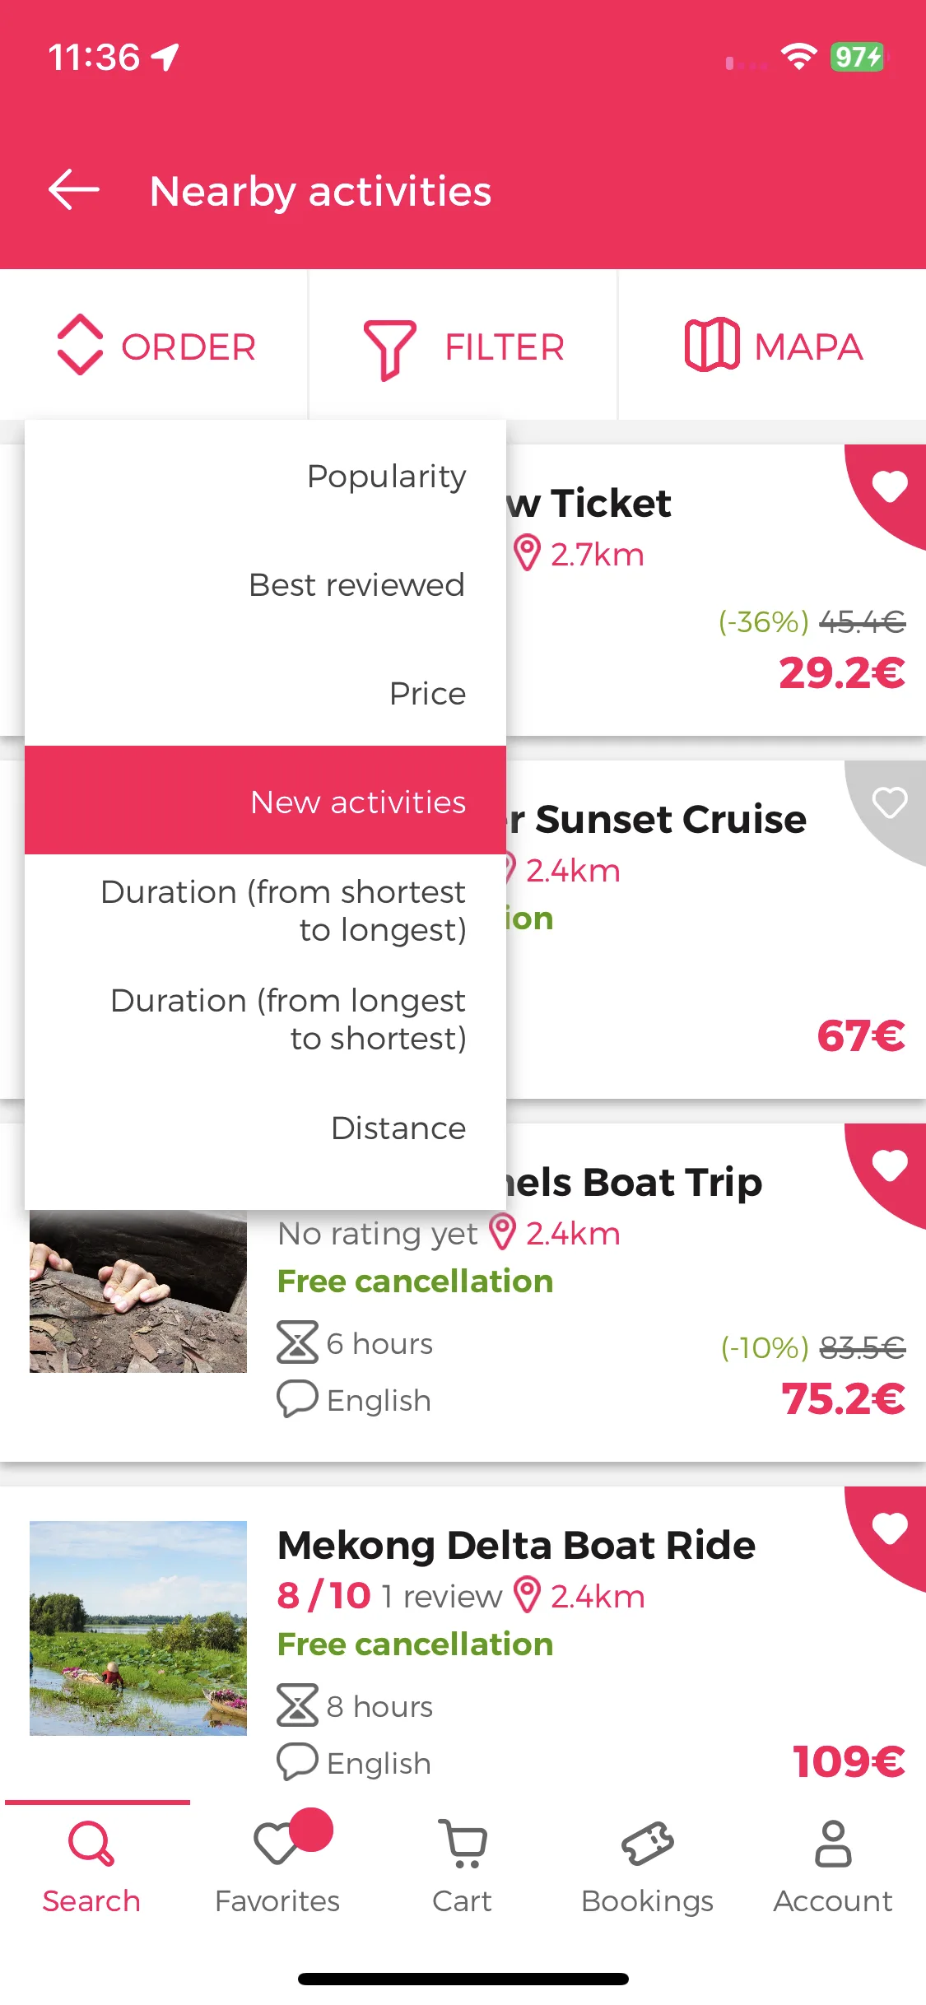Tap the back arrow icon
The width and height of the screenshot is (926, 2005).
point(74,190)
